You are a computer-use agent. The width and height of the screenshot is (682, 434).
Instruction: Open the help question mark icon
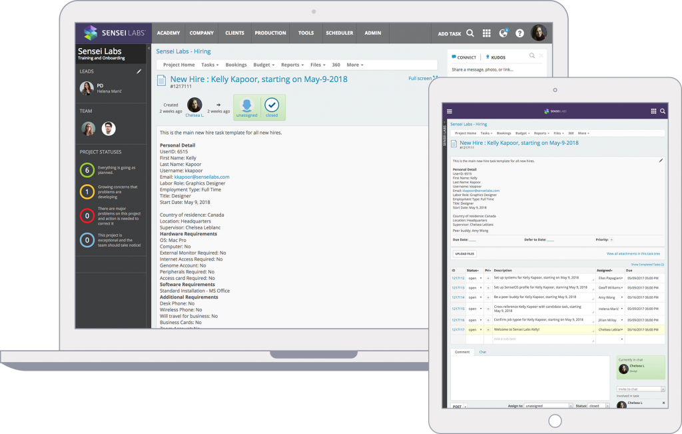pos(519,33)
